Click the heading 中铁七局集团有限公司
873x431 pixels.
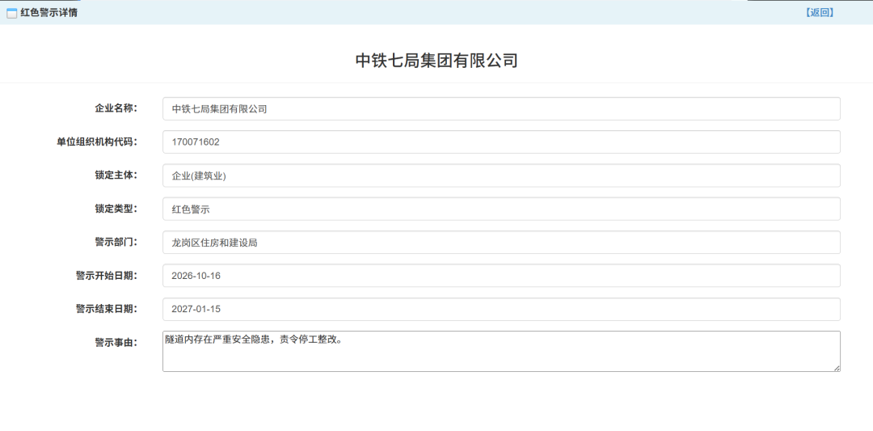436,60
